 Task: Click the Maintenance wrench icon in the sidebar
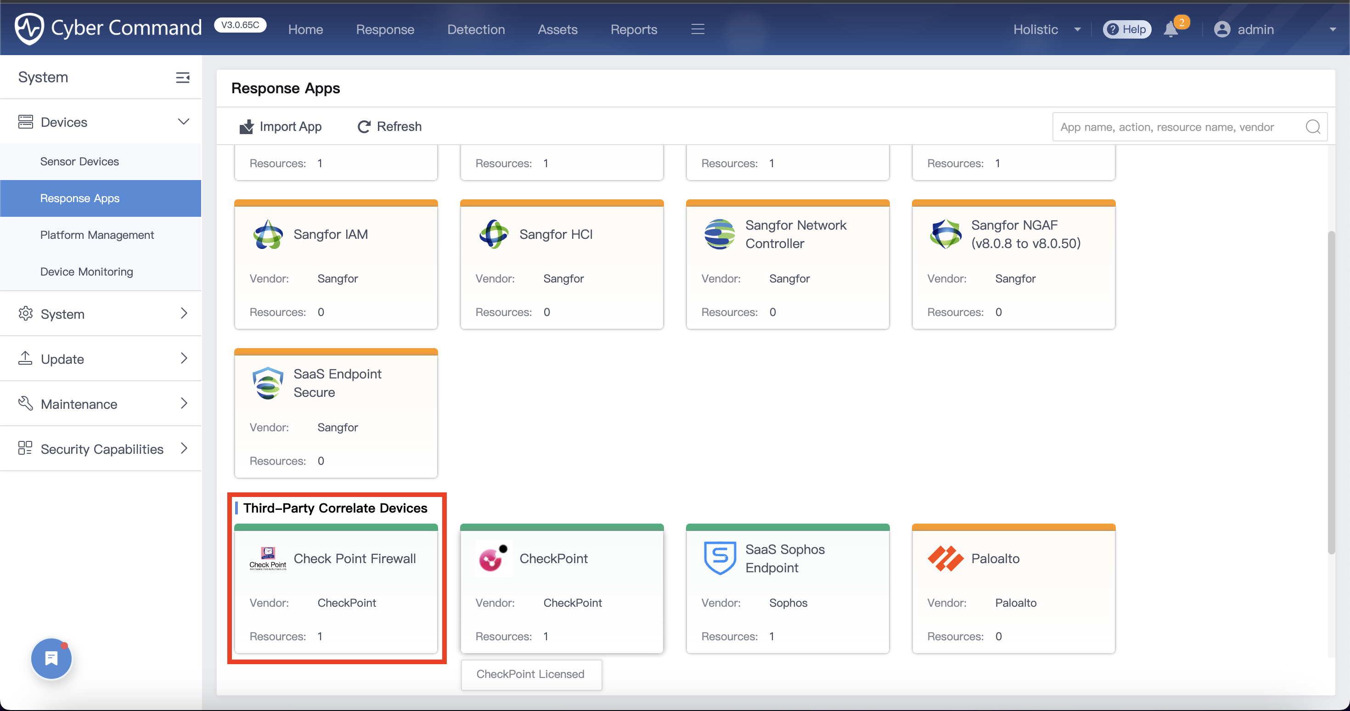(x=26, y=404)
